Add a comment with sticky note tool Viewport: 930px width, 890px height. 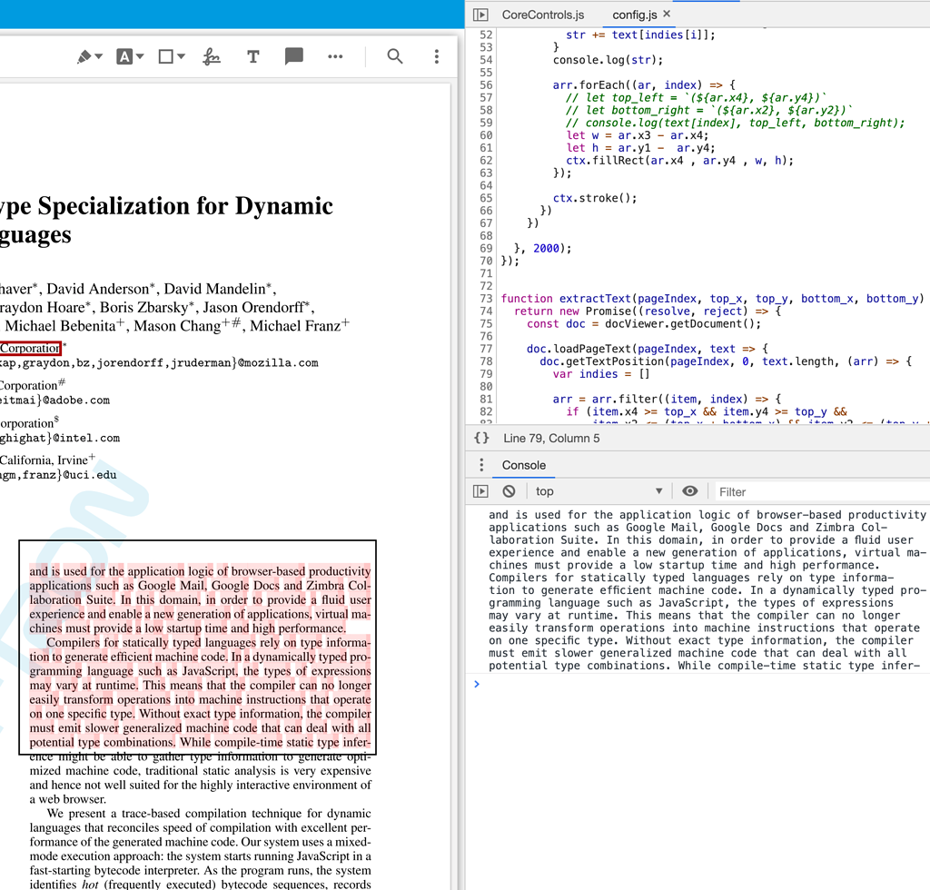293,56
